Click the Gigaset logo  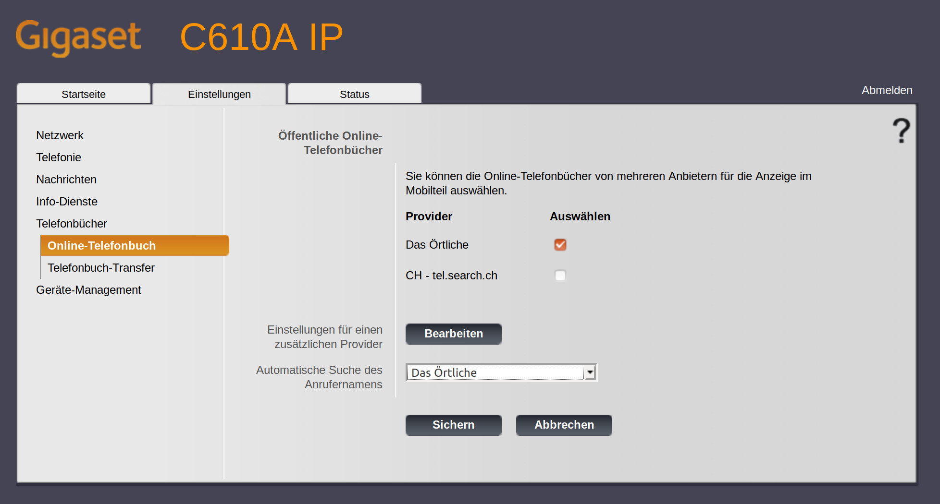(78, 37)
